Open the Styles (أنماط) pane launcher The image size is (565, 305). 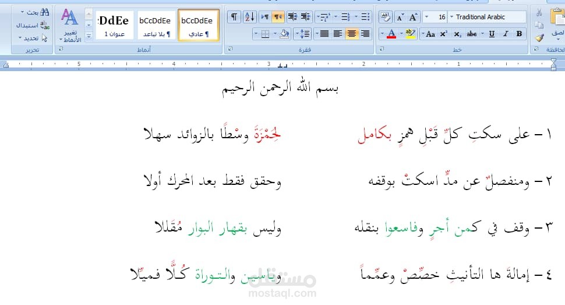click(x=61, y=49)
